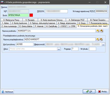Click the Miejscowość text field
110x95 pixels.
click(74, 44)
